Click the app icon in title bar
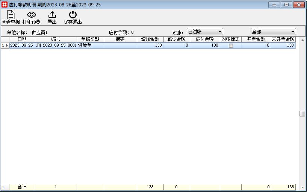The image size is (307, 192). click(x=5, y=5)
